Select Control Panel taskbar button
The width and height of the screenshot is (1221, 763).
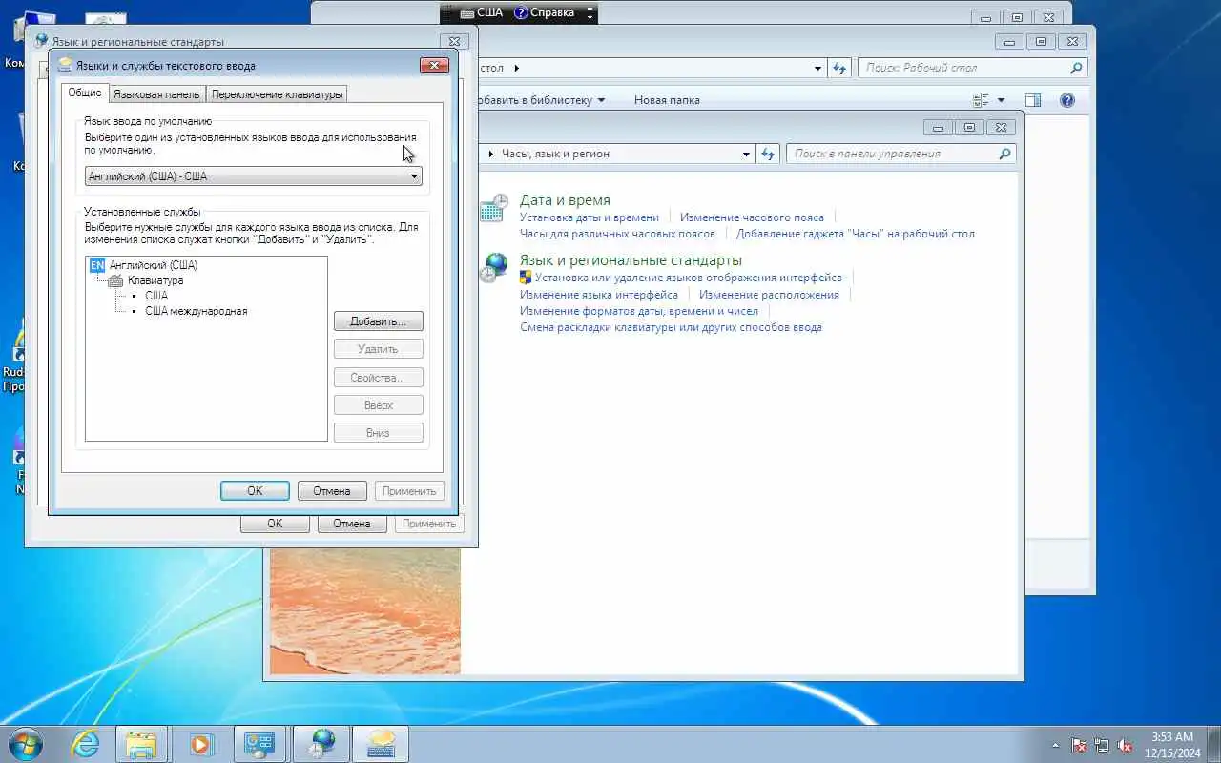click(x=259, y=743)
